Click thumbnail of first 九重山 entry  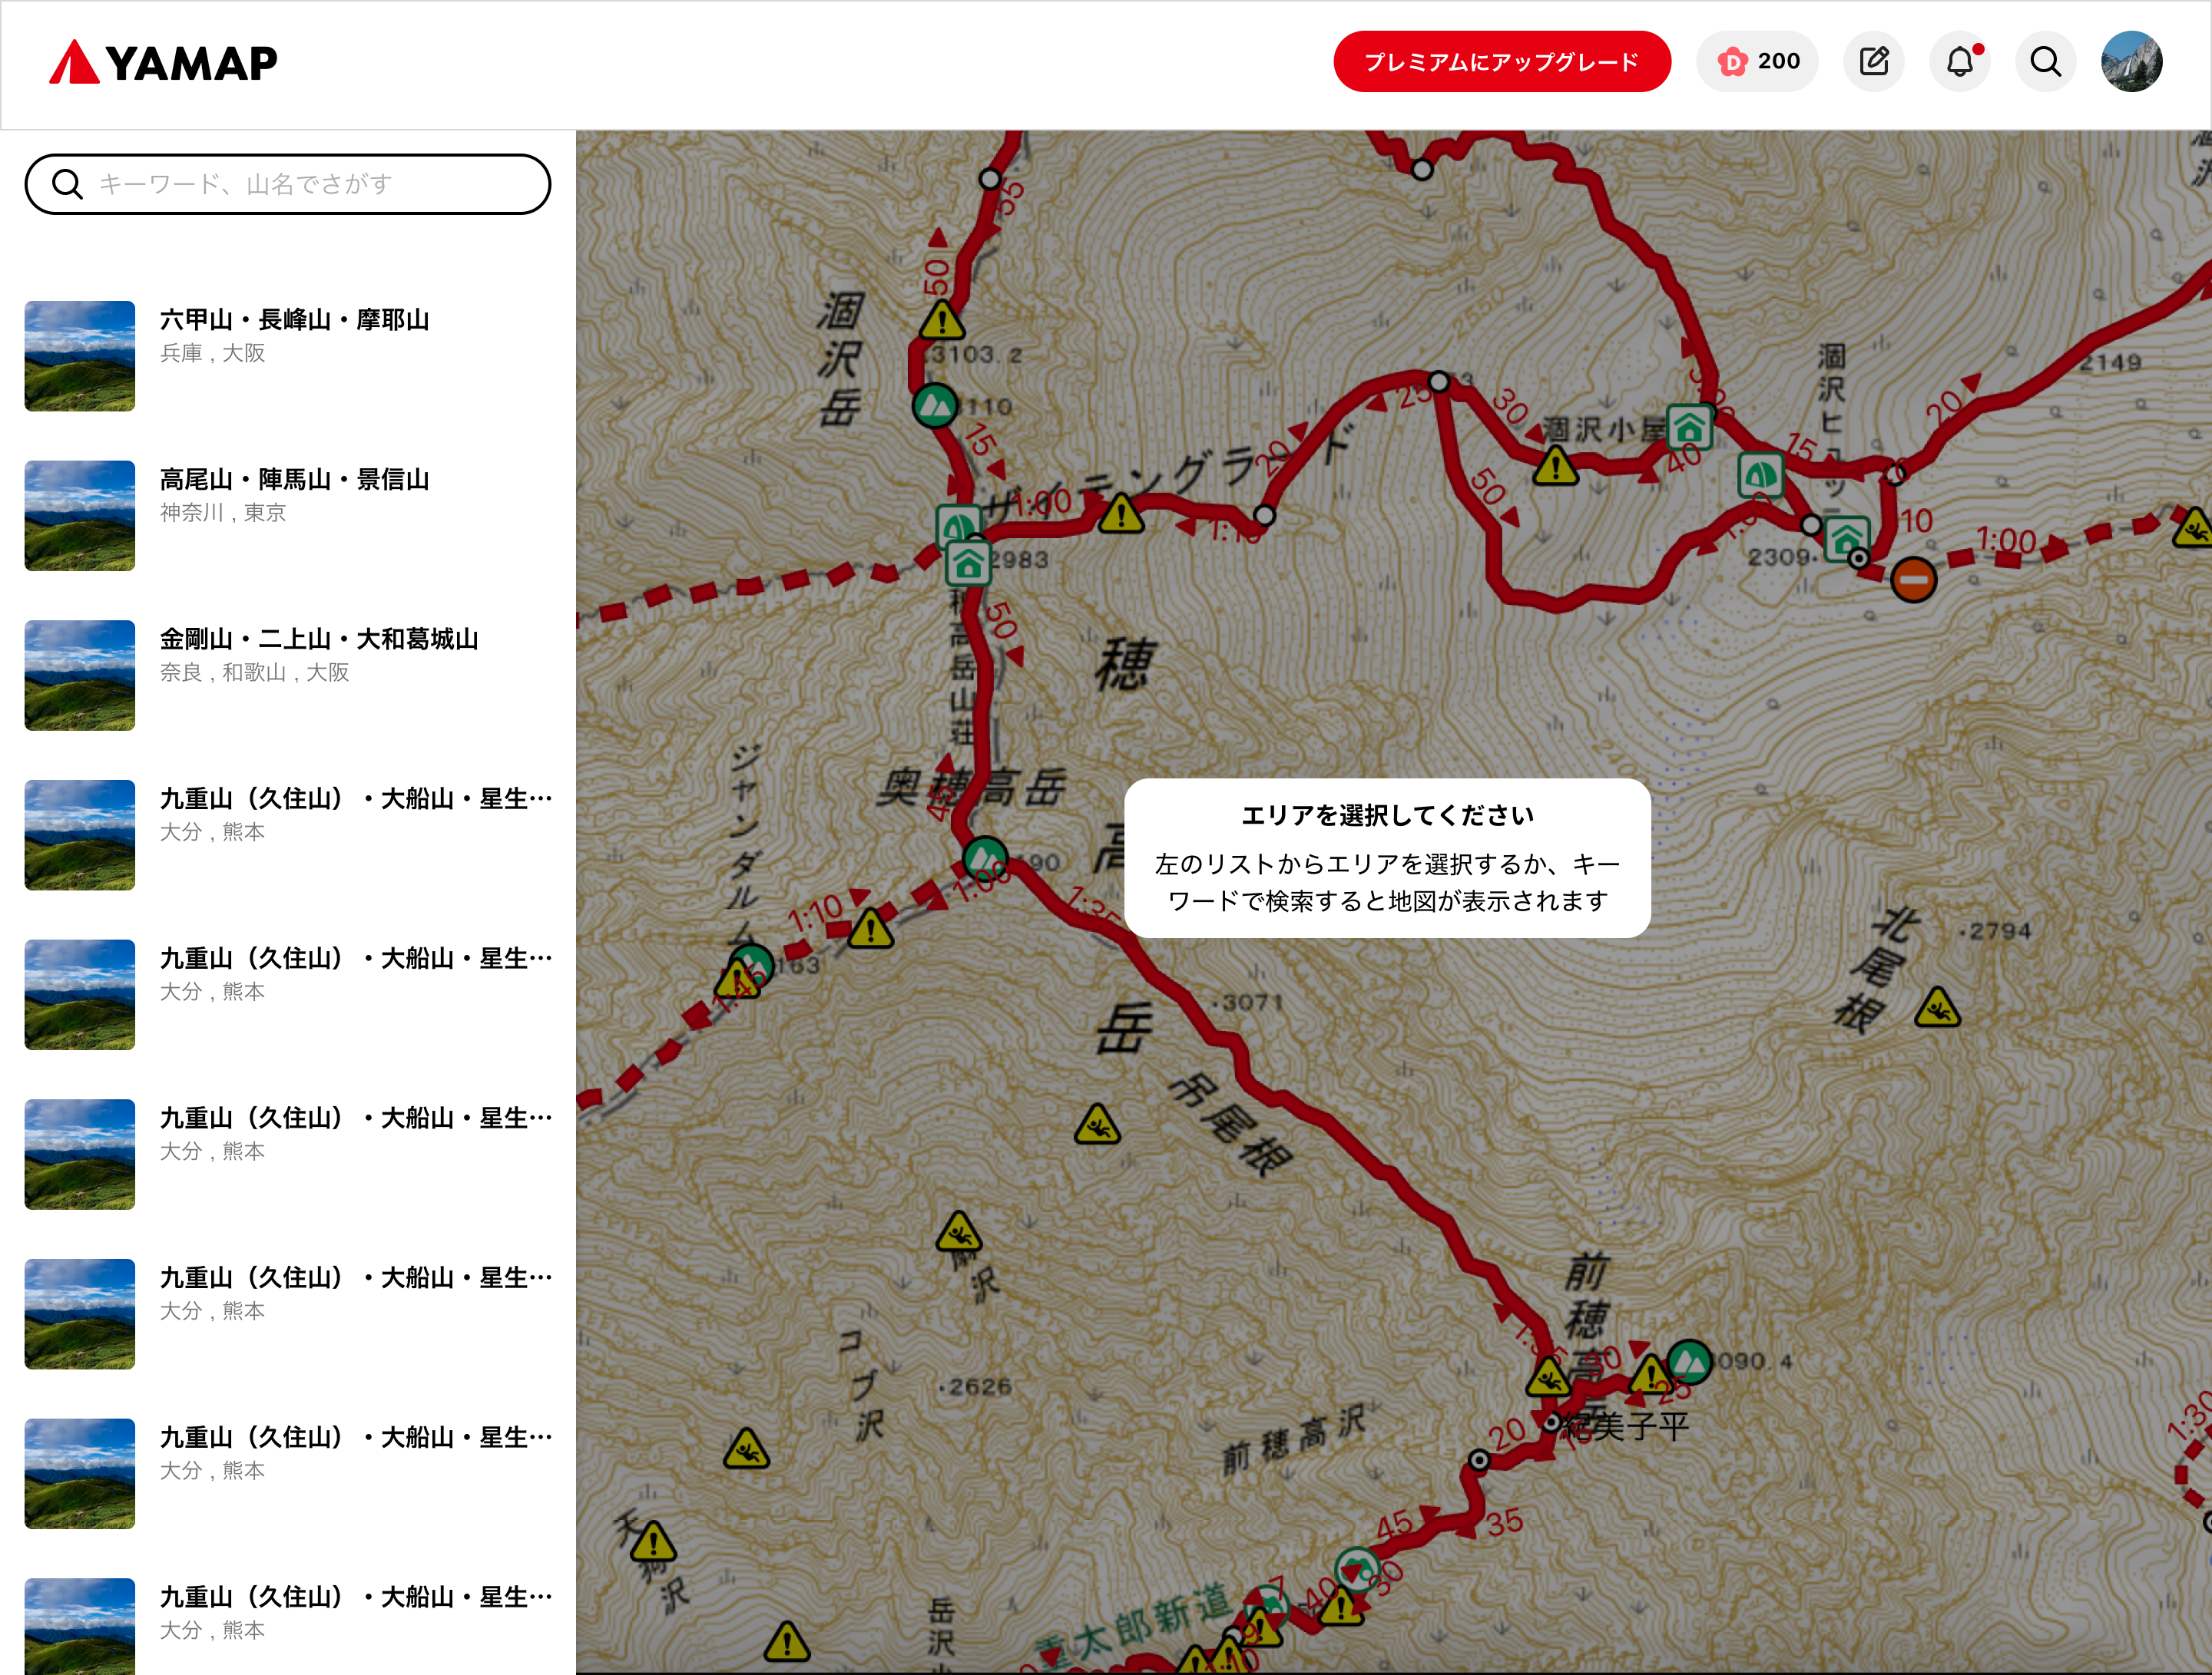80,834
